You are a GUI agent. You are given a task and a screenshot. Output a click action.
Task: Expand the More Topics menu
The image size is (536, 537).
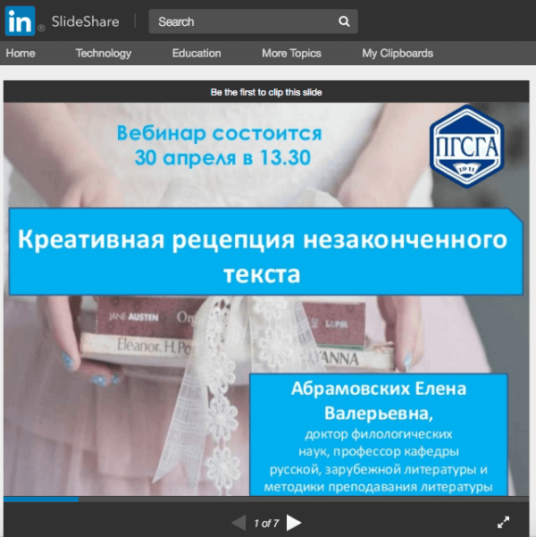click(291, 53)
